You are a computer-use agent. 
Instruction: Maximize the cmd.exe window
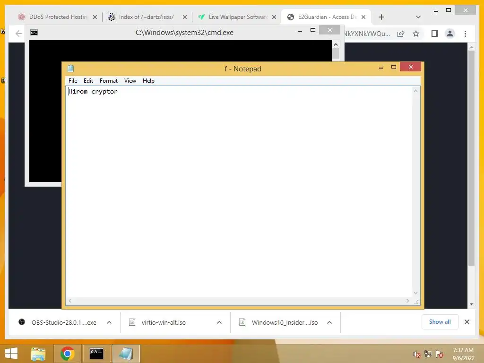(x=313, y=30)
